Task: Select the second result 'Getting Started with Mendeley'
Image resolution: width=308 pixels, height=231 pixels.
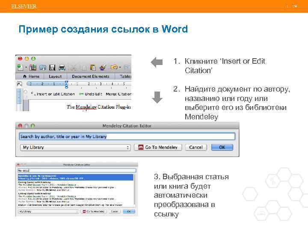Action: coord(75,186)
